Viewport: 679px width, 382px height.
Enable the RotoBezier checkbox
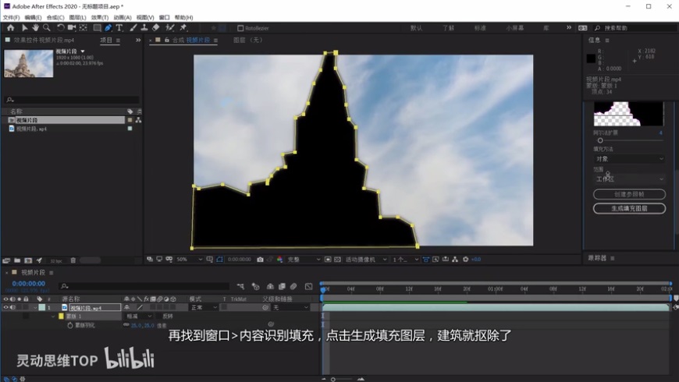click(x=240, y=28)
